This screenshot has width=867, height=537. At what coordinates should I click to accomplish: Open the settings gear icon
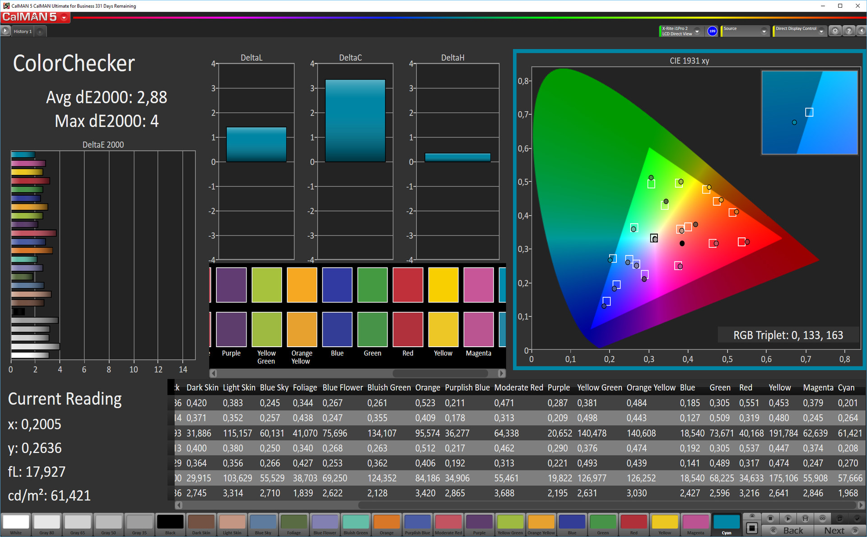pos(835,31)
